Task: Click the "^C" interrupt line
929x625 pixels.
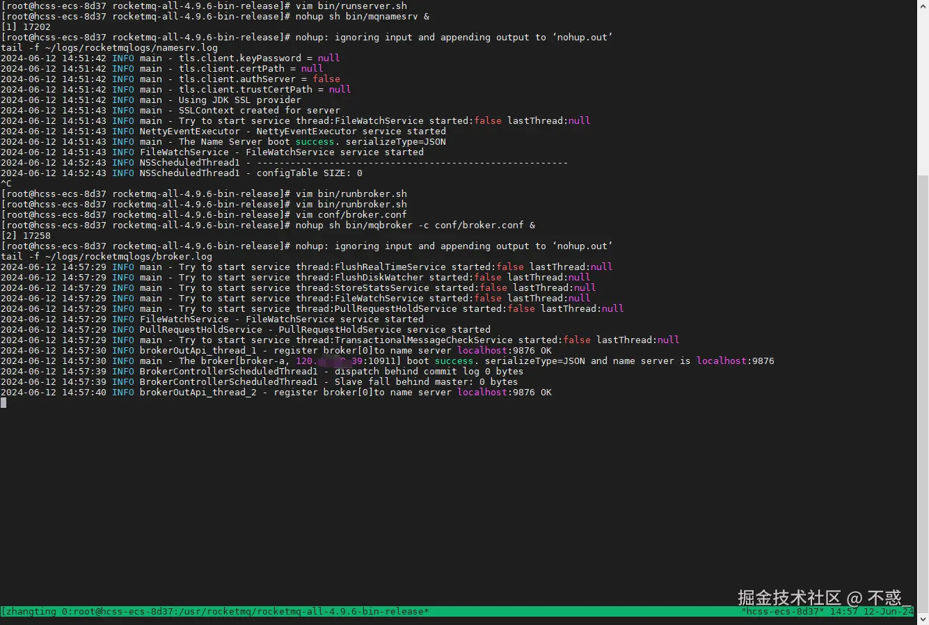Action: point(6,183)
